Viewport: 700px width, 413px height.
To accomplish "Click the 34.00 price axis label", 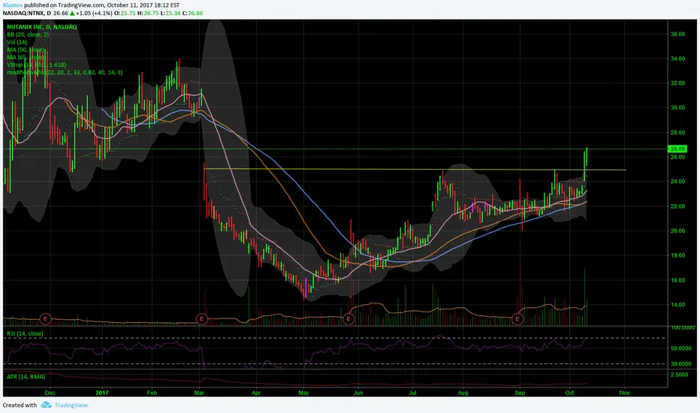I will tap(677, 59).
